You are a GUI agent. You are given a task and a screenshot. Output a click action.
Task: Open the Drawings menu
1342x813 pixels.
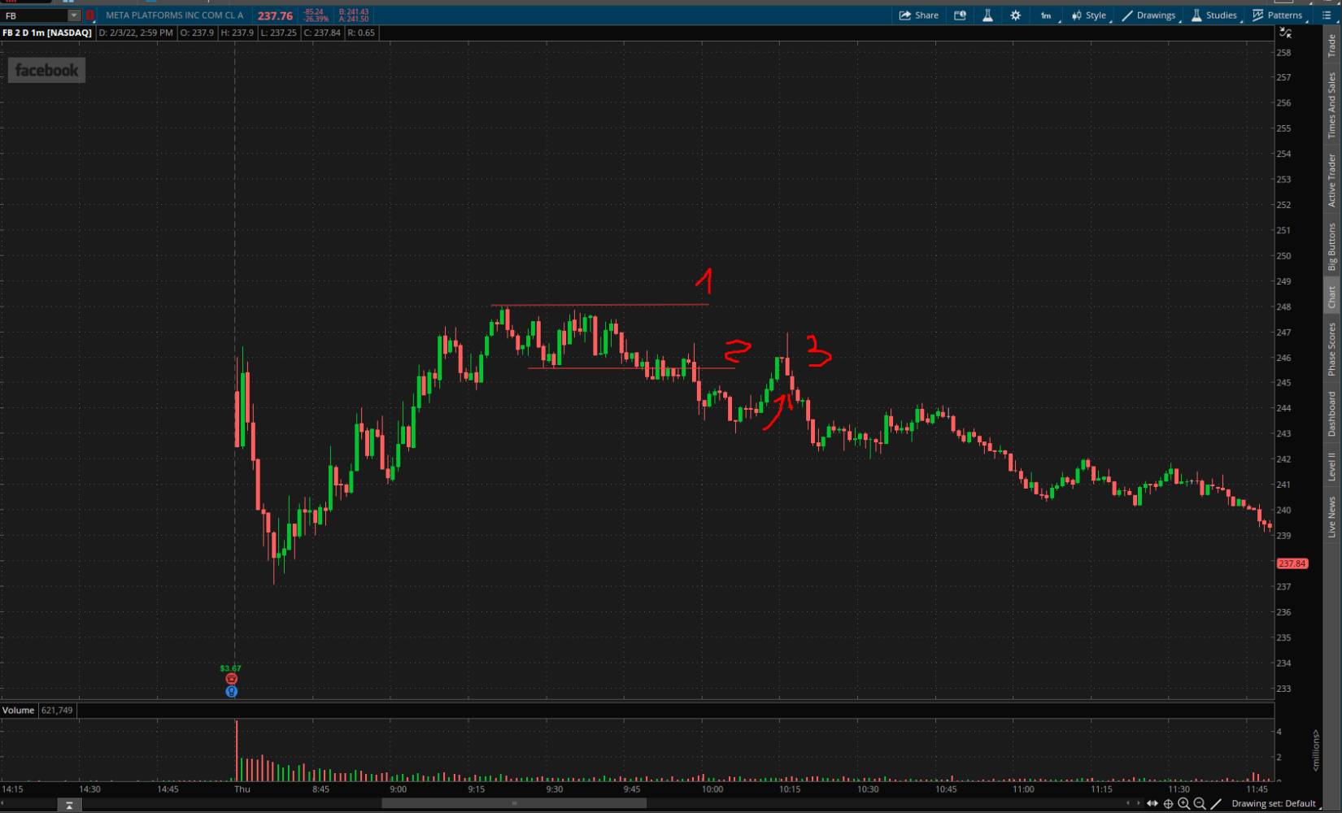click(1148, 15)
